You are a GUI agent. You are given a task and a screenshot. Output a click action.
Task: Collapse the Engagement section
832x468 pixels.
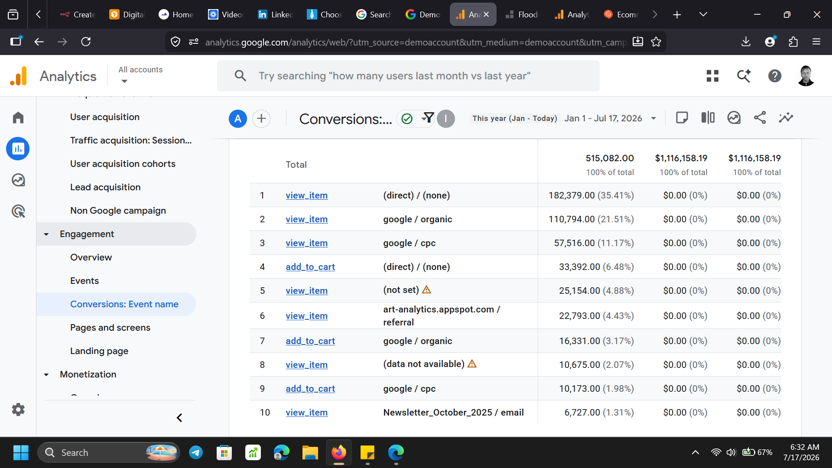pyautogui.click(x=46, y=234)
